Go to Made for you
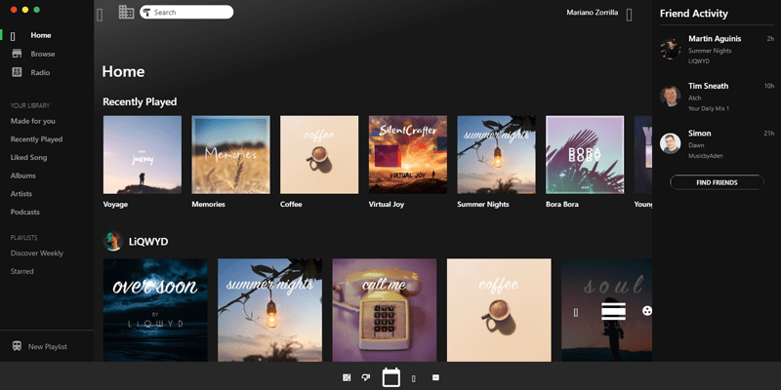 [x=33, y=121]
